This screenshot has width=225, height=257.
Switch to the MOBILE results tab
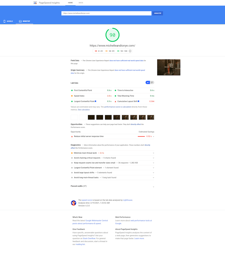(x=8, y=21)
